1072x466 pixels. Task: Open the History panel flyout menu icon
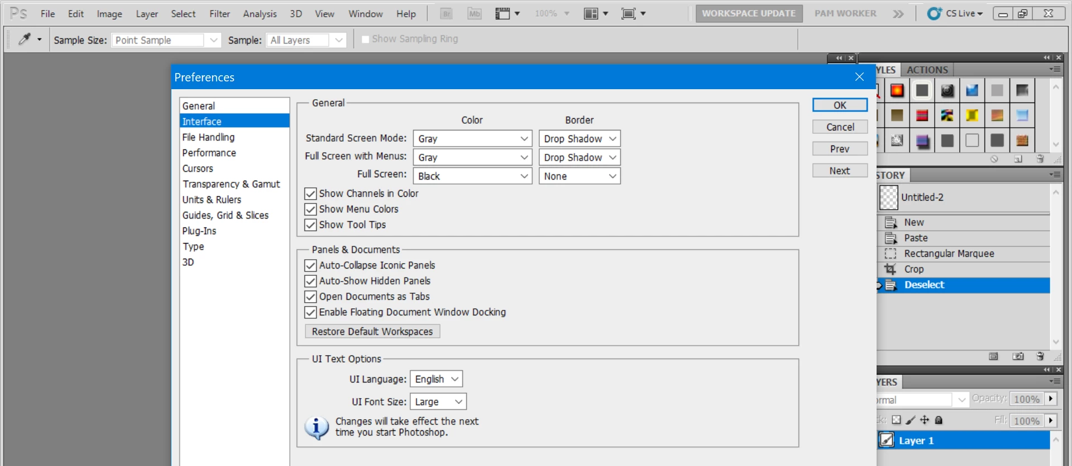(x=1055, y=174)
